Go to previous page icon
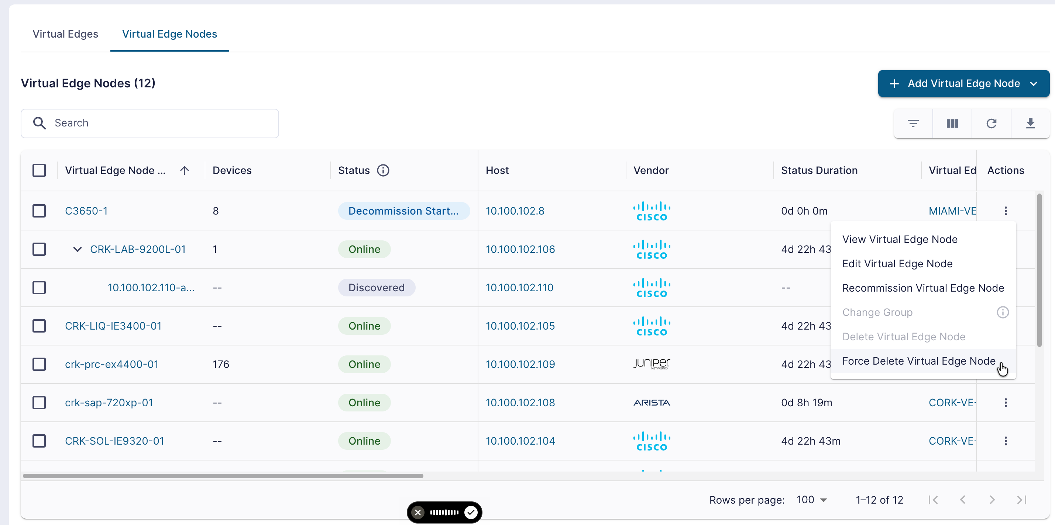 click(x=963, y=500)
